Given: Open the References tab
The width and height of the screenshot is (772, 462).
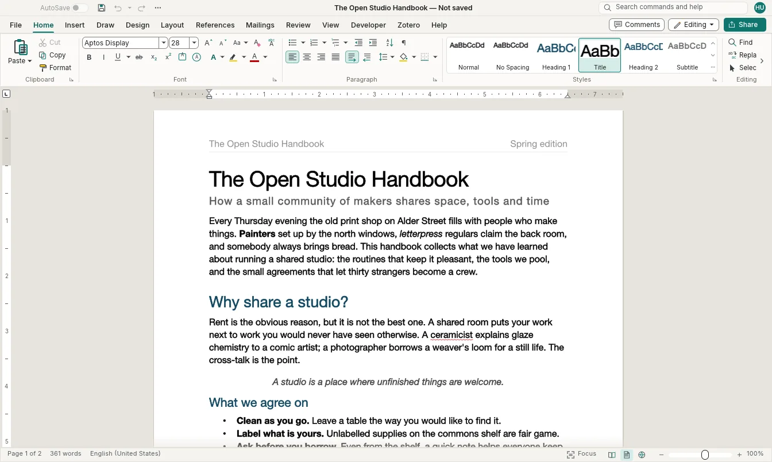Looking at the screenshot, I should [215, 25].
